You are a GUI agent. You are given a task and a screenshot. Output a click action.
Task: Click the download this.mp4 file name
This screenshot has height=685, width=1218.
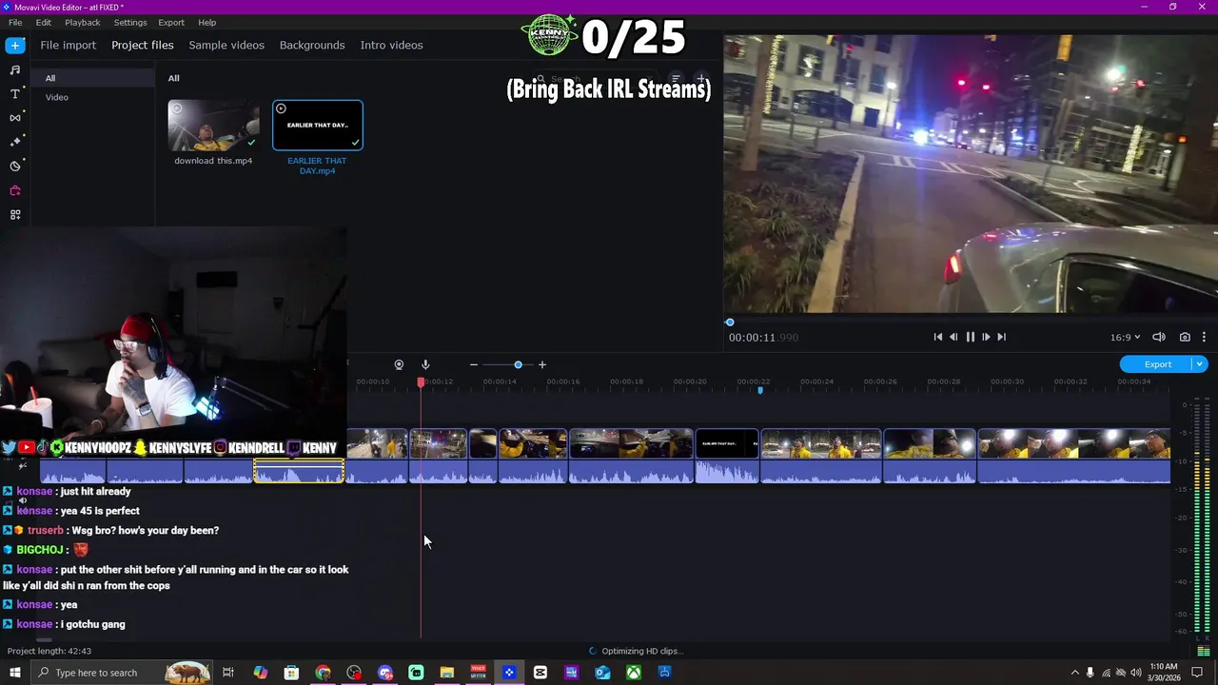(213, 161)
